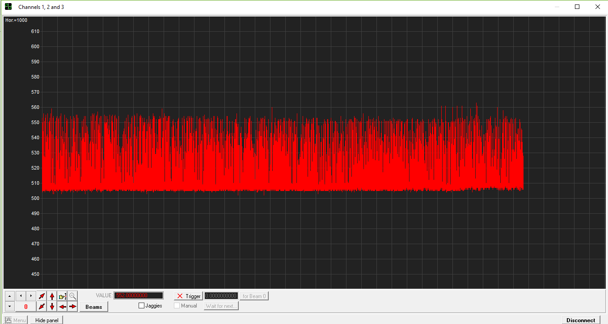Click the red down arrow icon
The width and height of the screenshot is (608, 324).
[52, 307]
